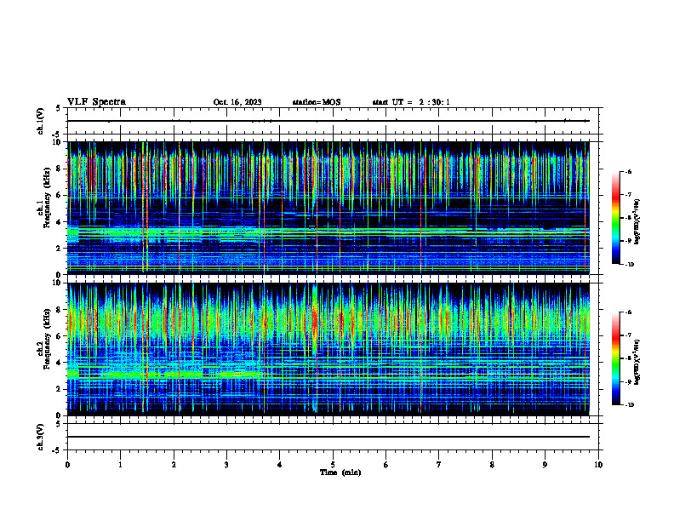Click the ch.1 voltage waveform trace
Screen dimensions: 674x521
328,121
